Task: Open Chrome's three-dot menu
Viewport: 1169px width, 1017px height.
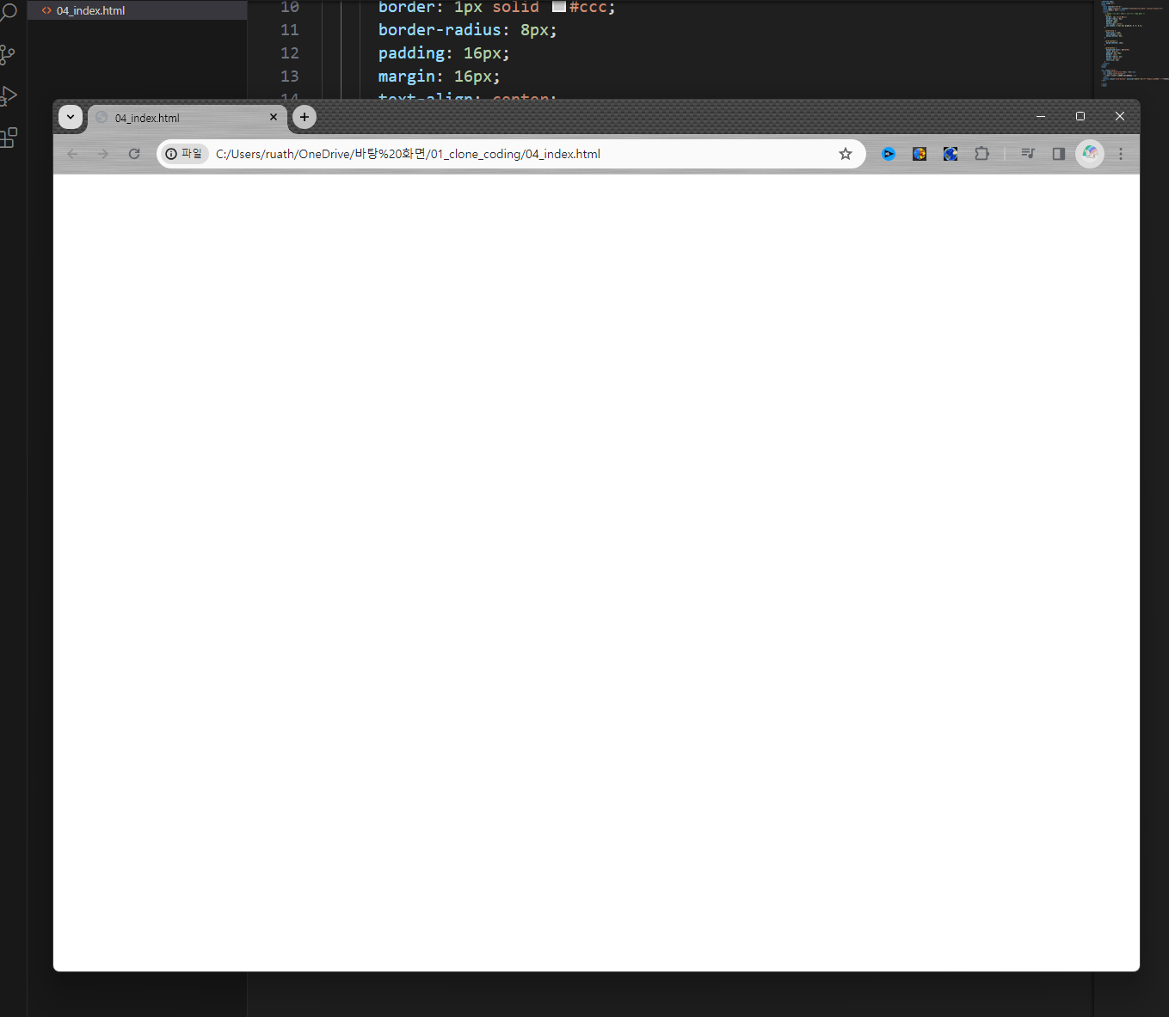Action: pos(1121,154)
